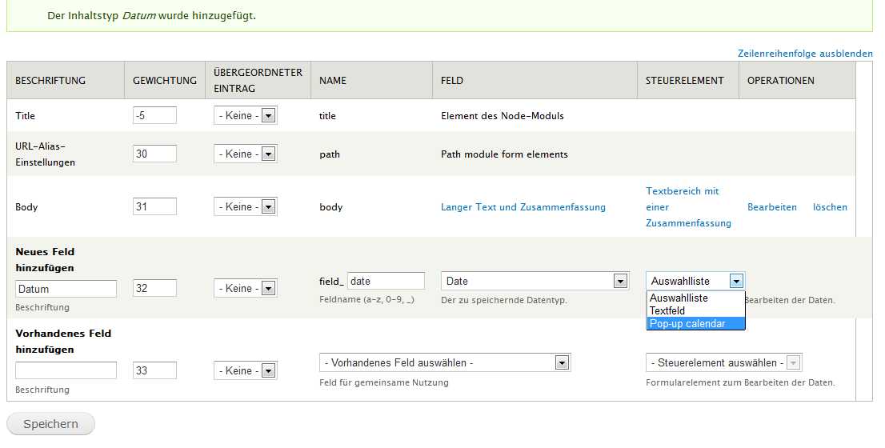Click the Title weight field showing -5
The image size is (885, 448).
(154, 116)
